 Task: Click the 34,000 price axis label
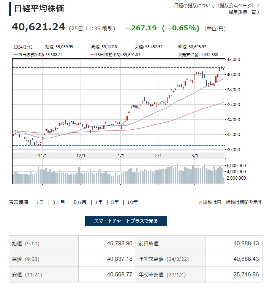[233, 120]
